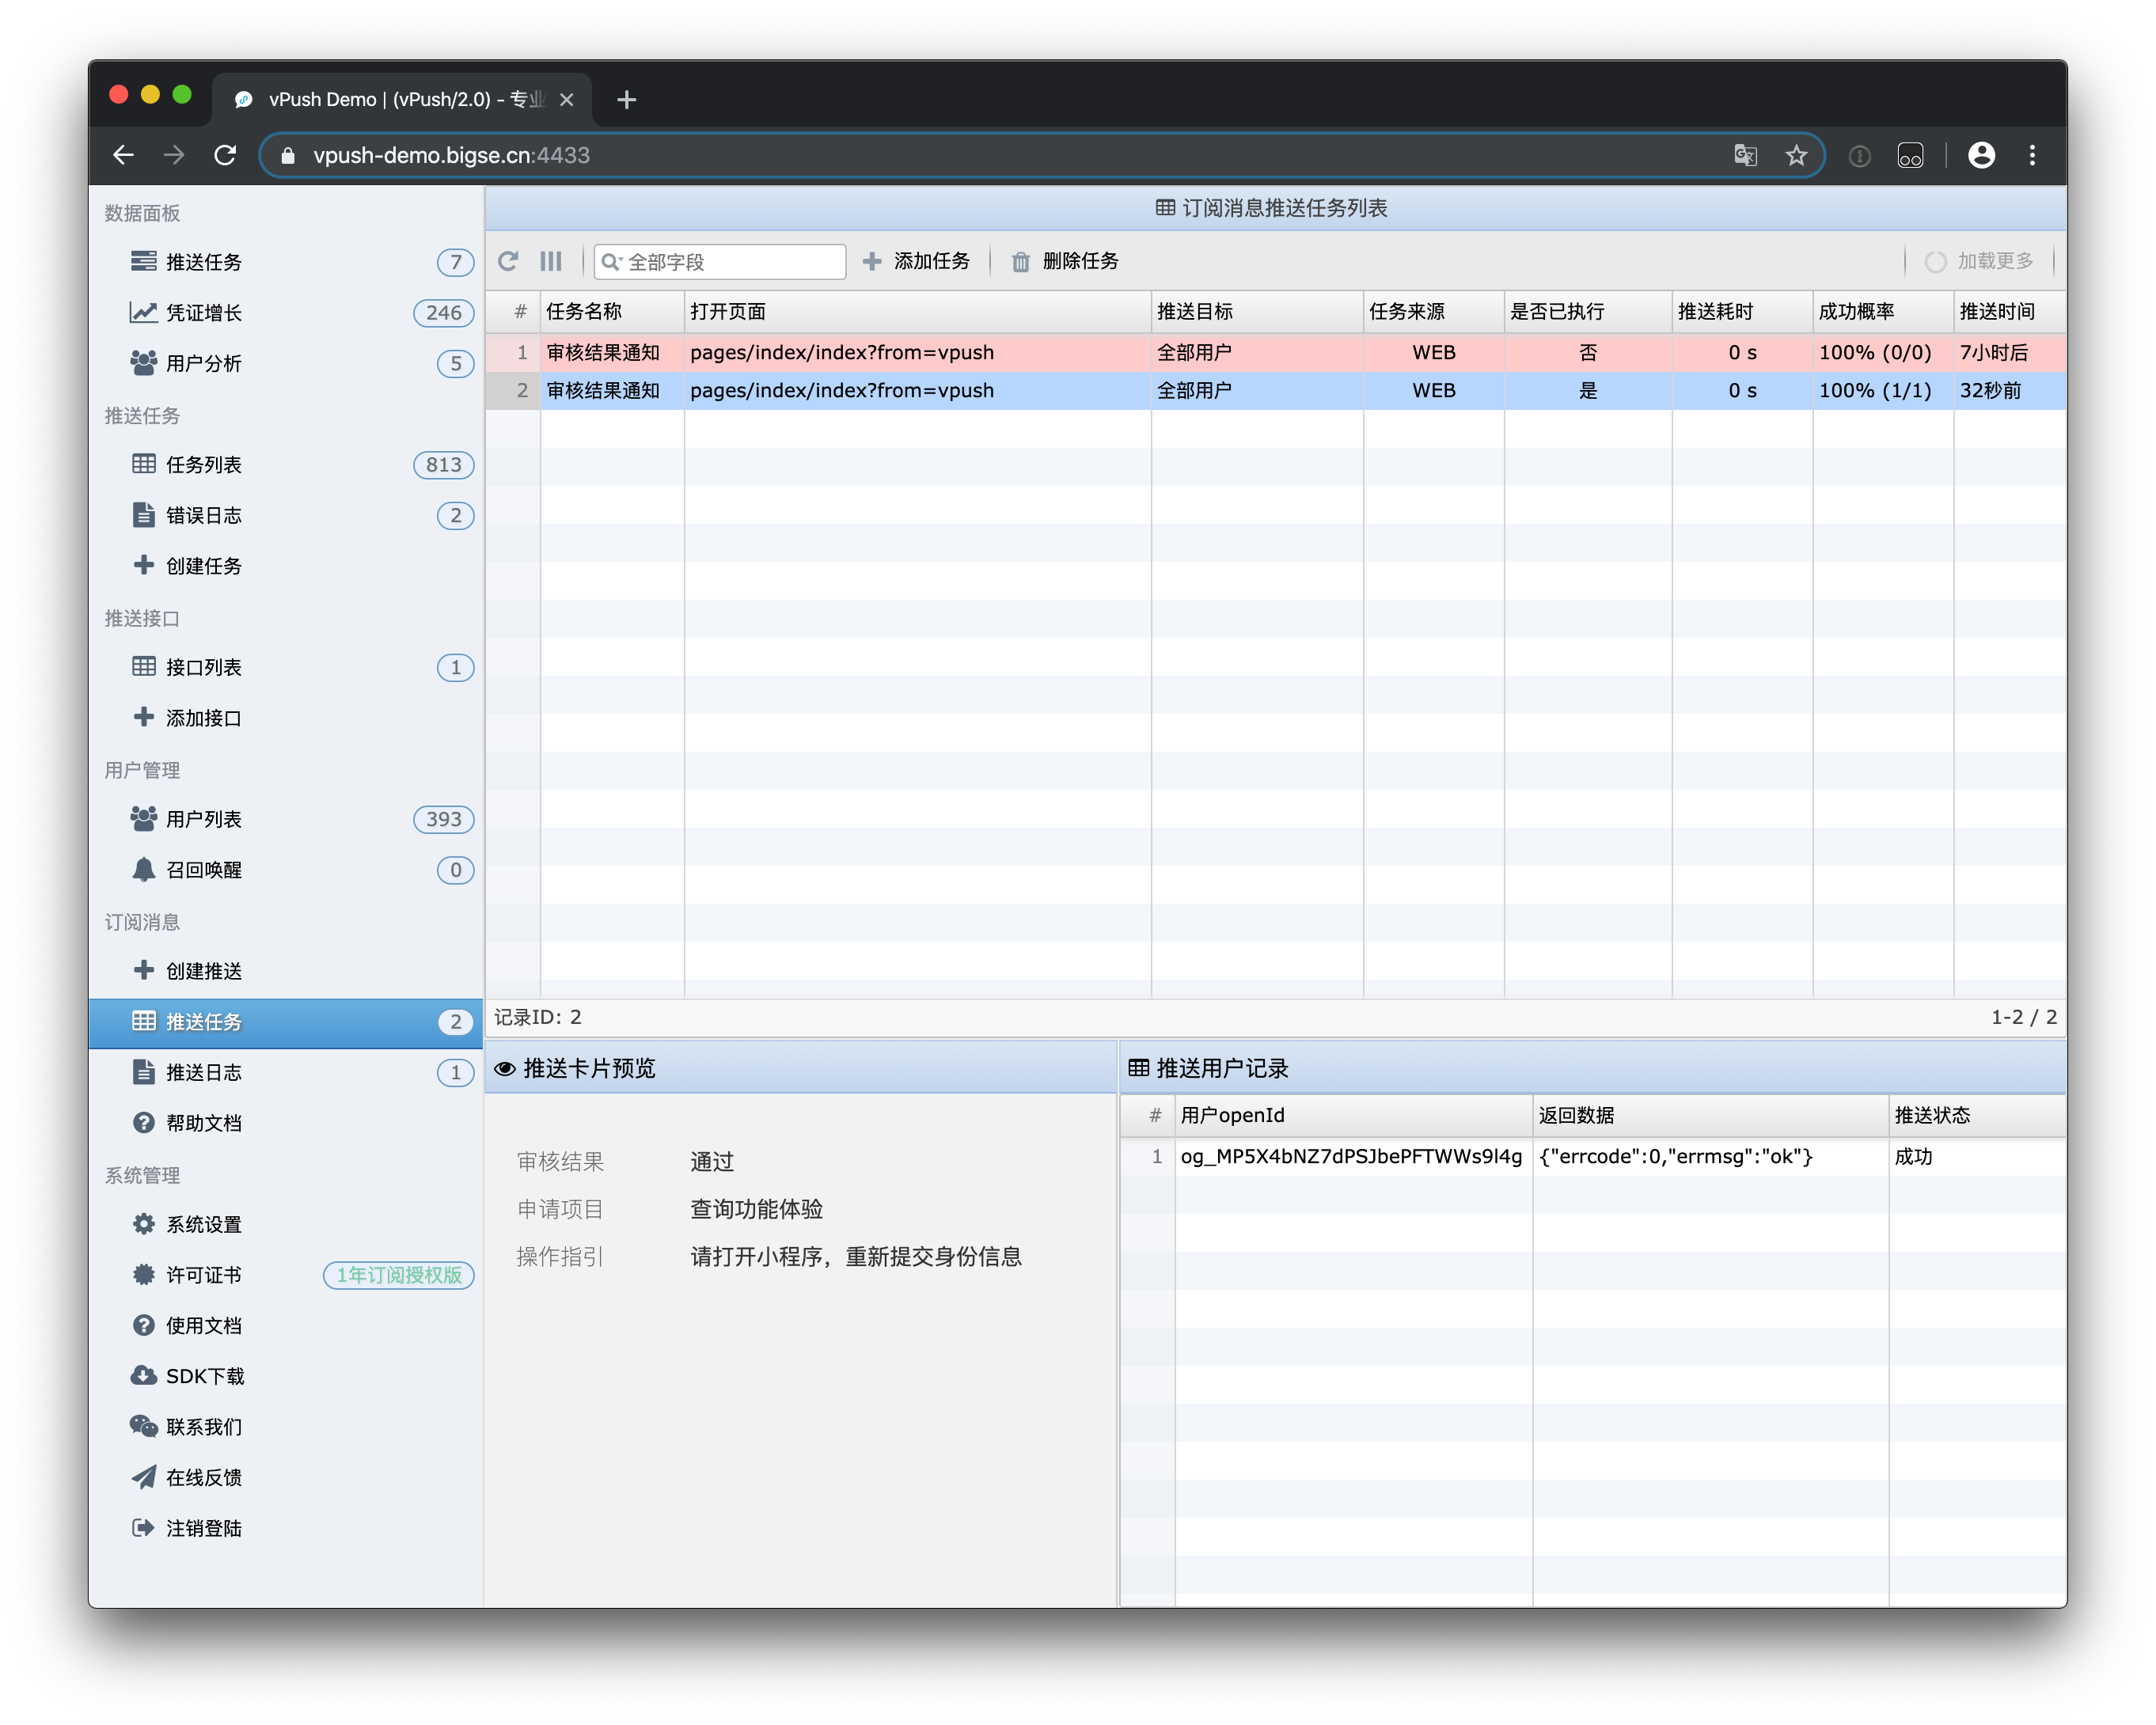Screen dimensions: 2156x1725
Task: Click the 推送日志 document icon
Action: point(144,1072)
